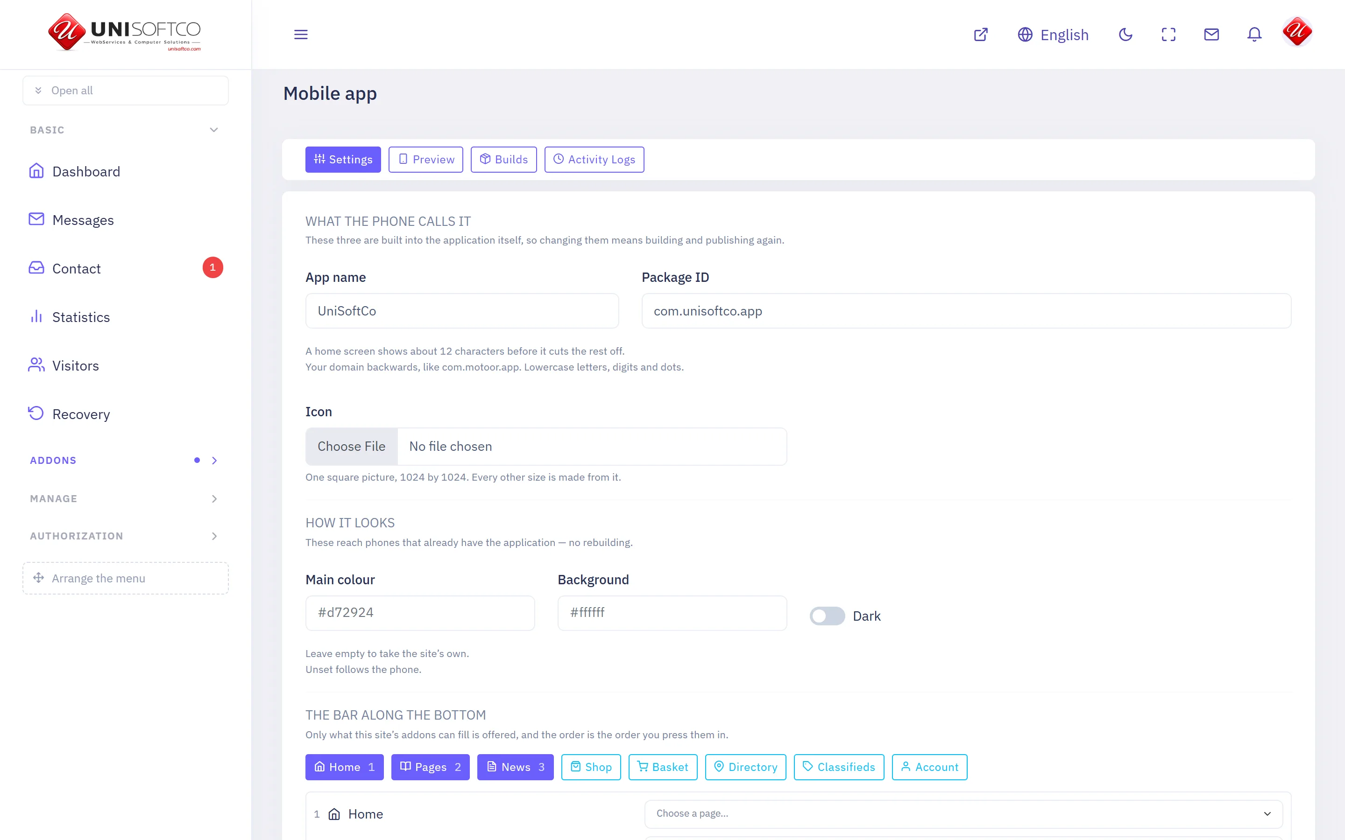Open the user avatar menu

[1297, 32]
